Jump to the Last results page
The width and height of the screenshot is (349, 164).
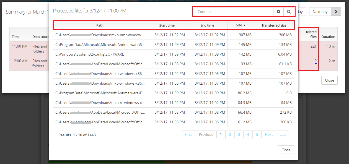tap(283, 134)
